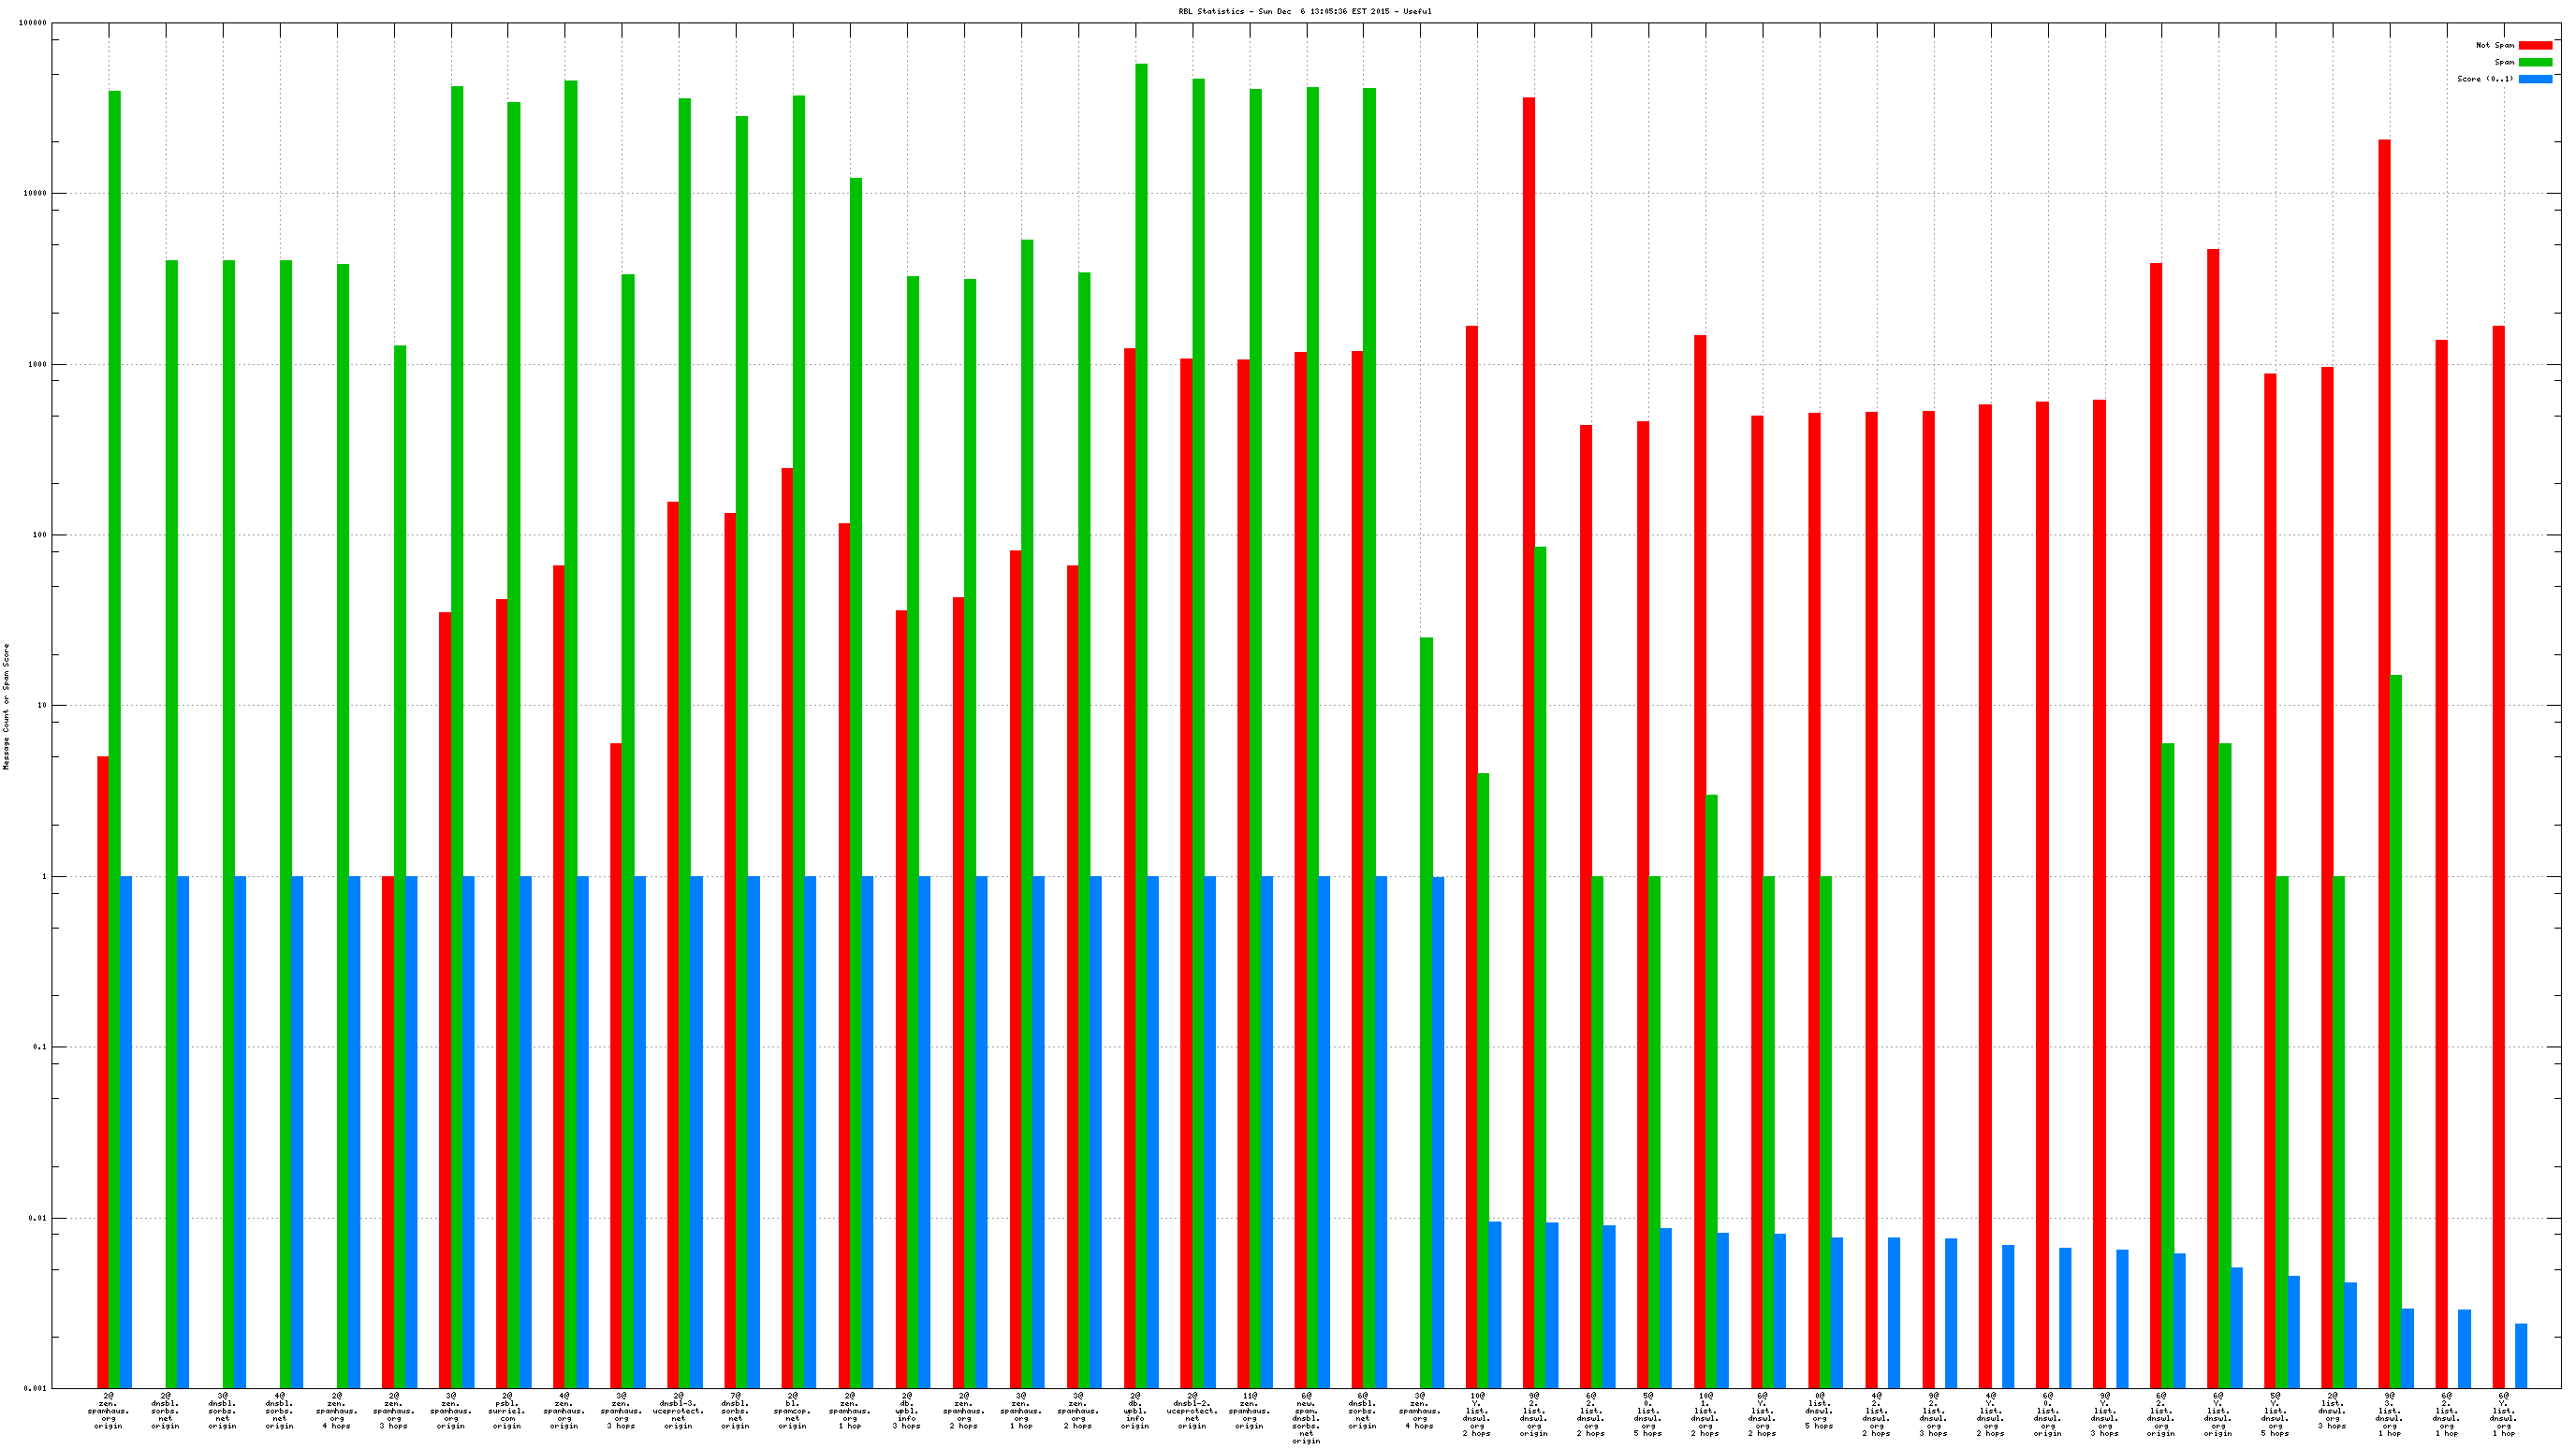2576x1449 pixels.
Task: Click the psbl.surriel.com origin x-axis label
Action: point(507,1411)
